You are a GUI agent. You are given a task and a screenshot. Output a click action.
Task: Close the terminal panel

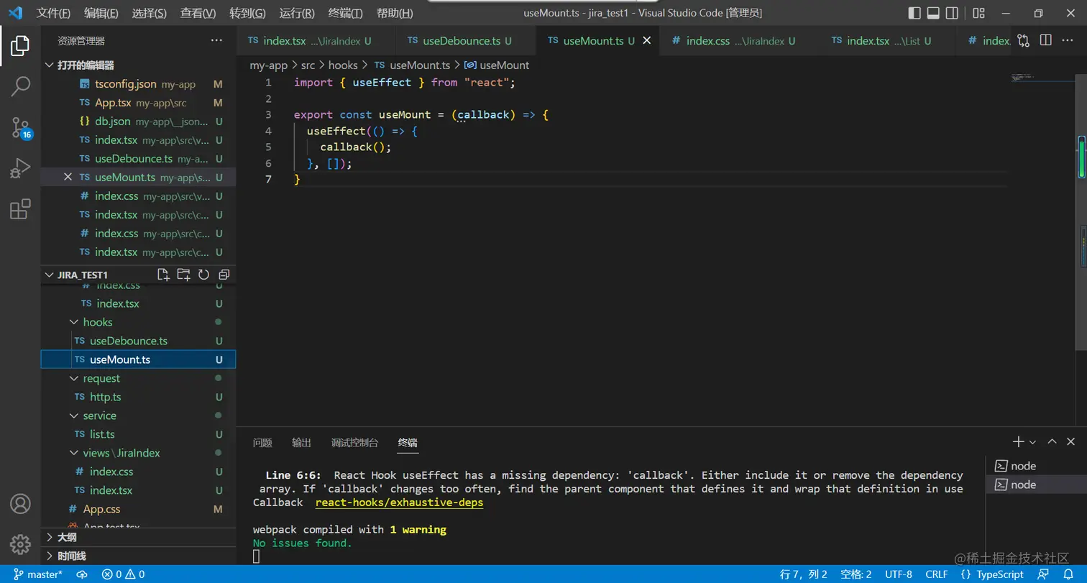point(1071,441)
